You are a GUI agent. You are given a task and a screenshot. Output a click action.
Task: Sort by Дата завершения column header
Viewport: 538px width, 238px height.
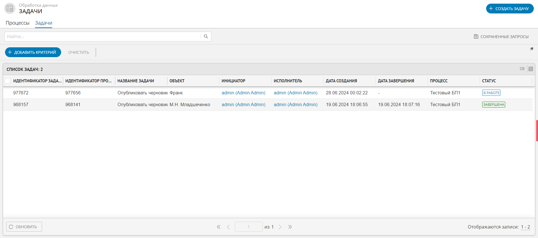point(396,81)
